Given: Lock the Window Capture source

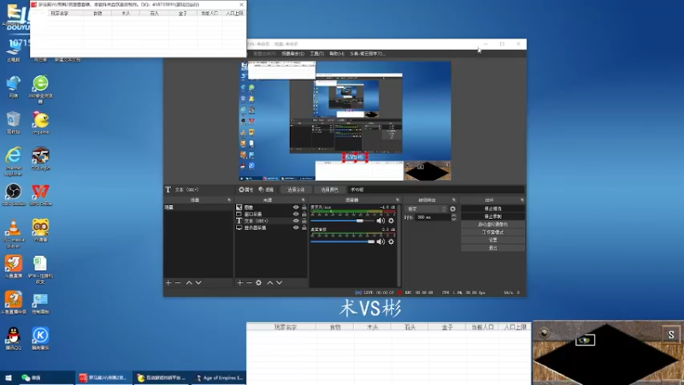Looking at the screenshot, I should [304, 214].
